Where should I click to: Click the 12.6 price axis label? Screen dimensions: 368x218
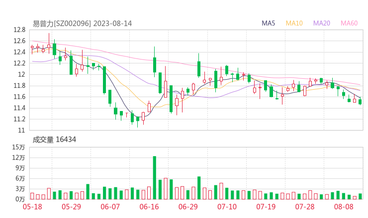coord(19,41)
